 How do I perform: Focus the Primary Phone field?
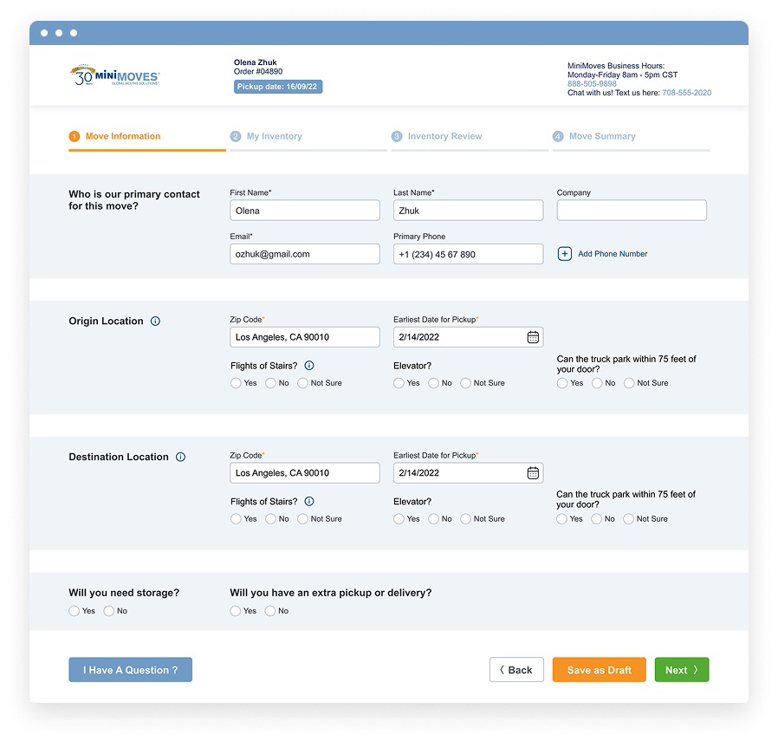(x=469, y=254)
